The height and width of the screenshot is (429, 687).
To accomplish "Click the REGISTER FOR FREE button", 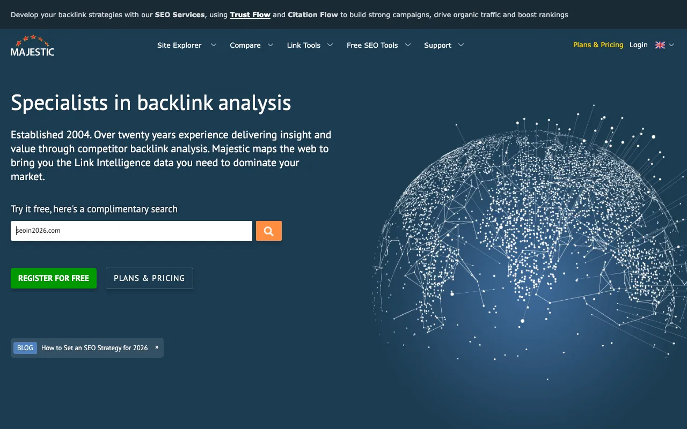I will tap(54, 278).
